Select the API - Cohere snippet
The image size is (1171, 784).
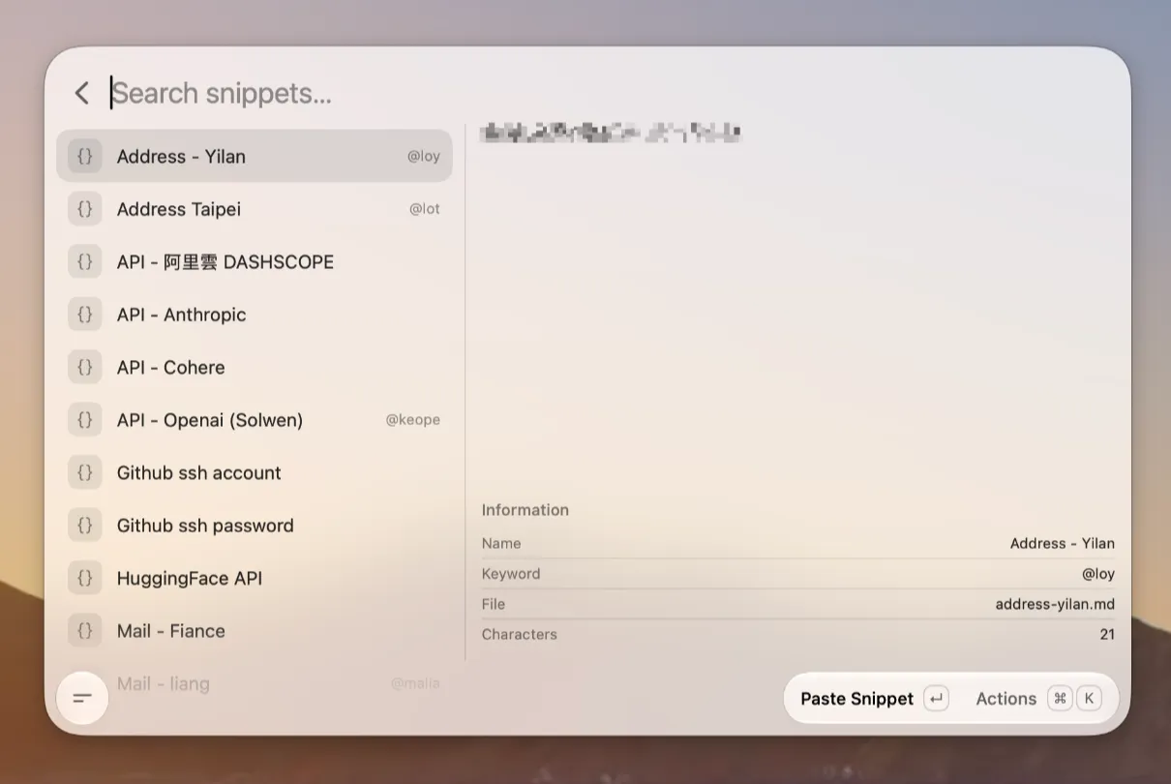tap(255, 367)
